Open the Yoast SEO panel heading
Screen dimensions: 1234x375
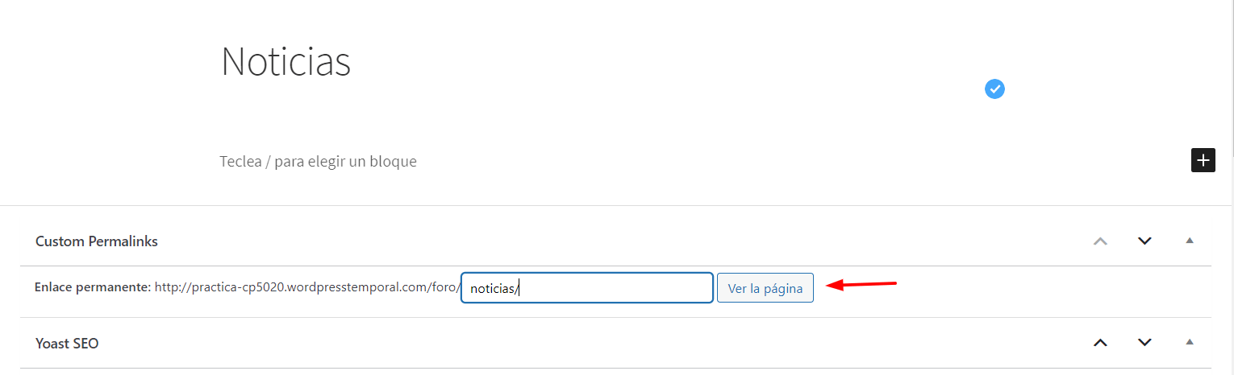pos(67,344)
